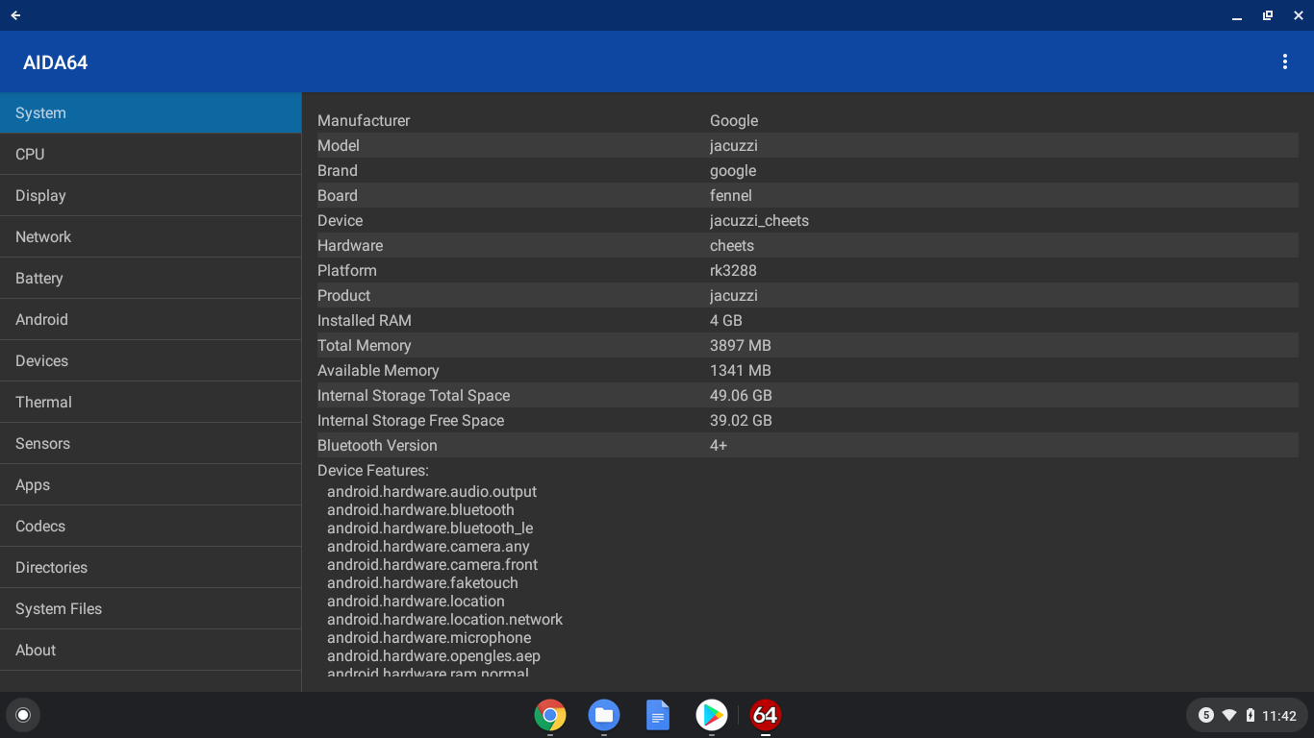Open the Android category

click(151, 319)
